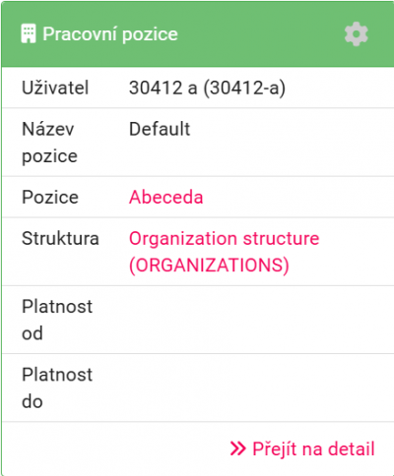Screen dimensions: 394x476
Task: Select the Struktura row label
Action: pos(60,238)
